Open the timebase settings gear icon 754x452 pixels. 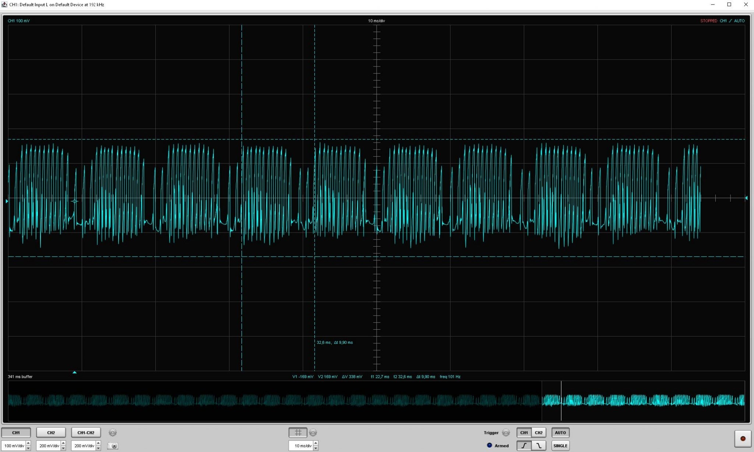click(313, 433)
